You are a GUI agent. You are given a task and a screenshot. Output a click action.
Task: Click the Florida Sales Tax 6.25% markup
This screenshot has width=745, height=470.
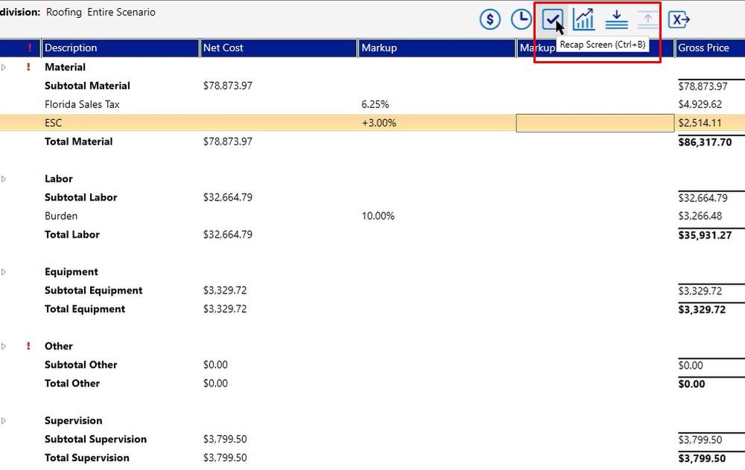[x=375, y=104]
